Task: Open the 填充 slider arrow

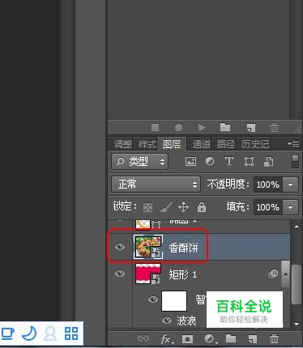Action: click(291, 207)
